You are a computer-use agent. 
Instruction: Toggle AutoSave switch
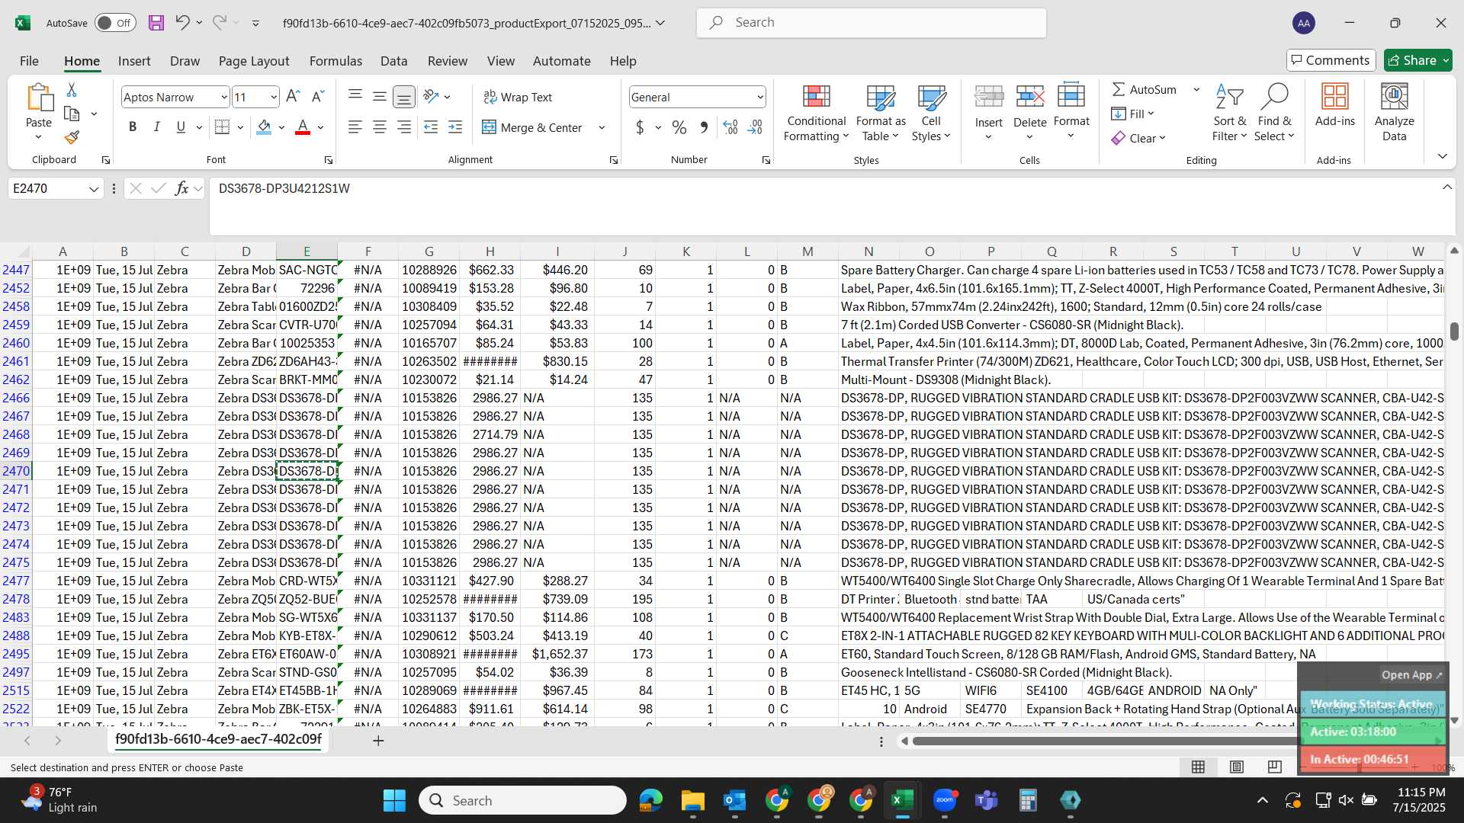point(115,23)
